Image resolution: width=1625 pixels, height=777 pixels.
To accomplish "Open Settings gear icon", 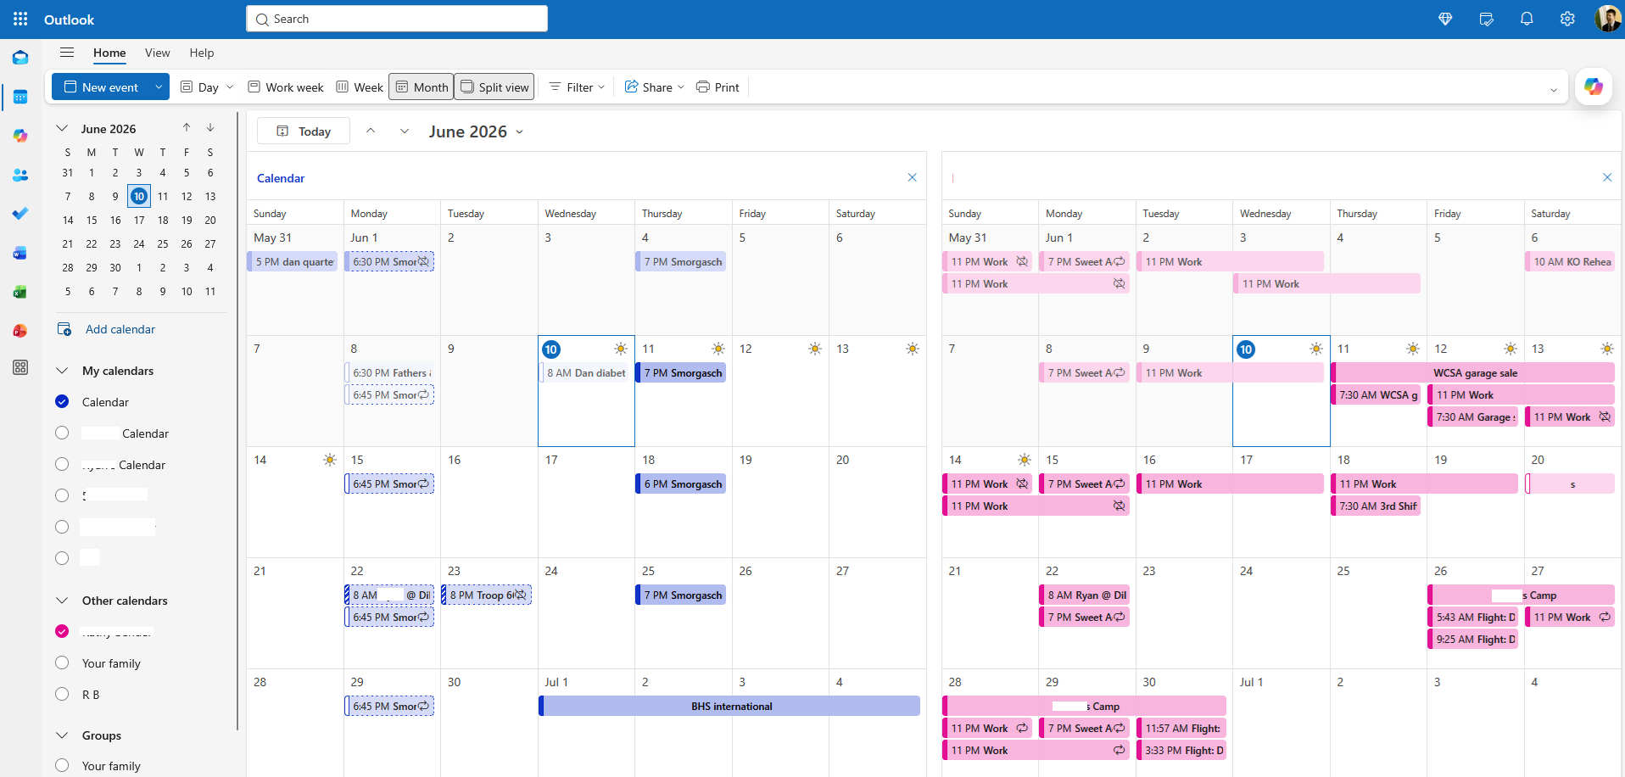I will 1567,19.
